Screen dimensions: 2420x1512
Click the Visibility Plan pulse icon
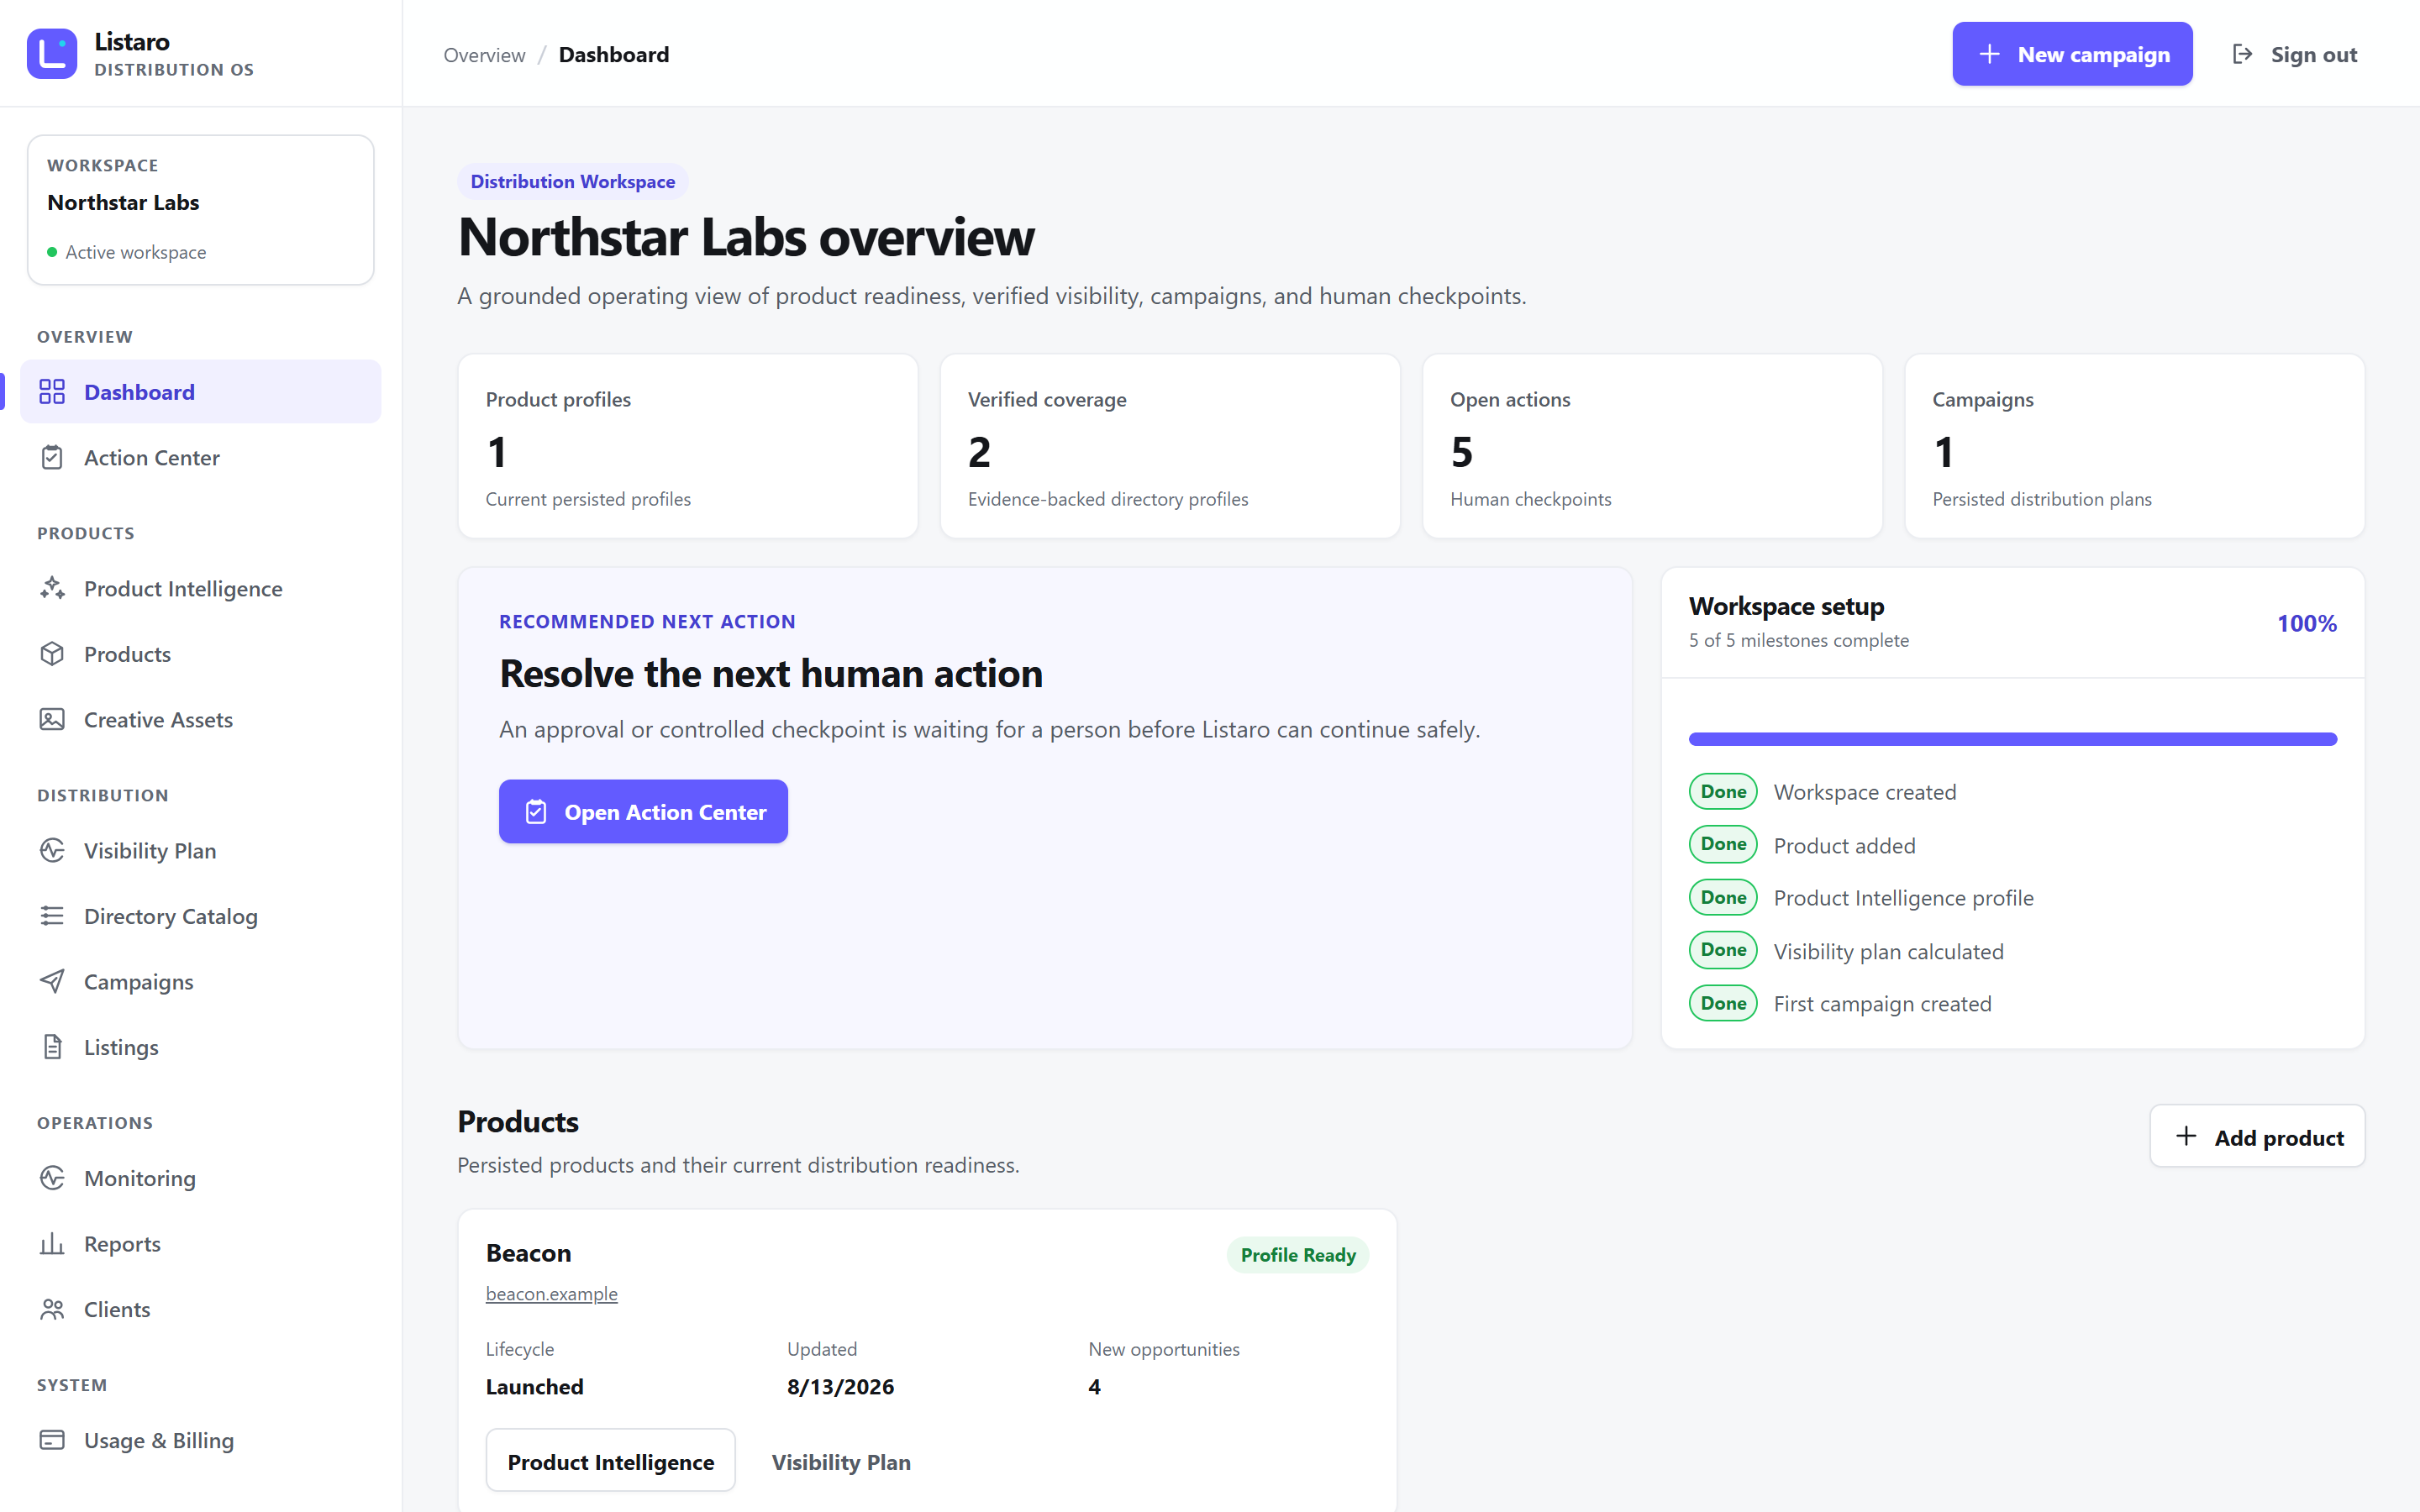point(52,850)
